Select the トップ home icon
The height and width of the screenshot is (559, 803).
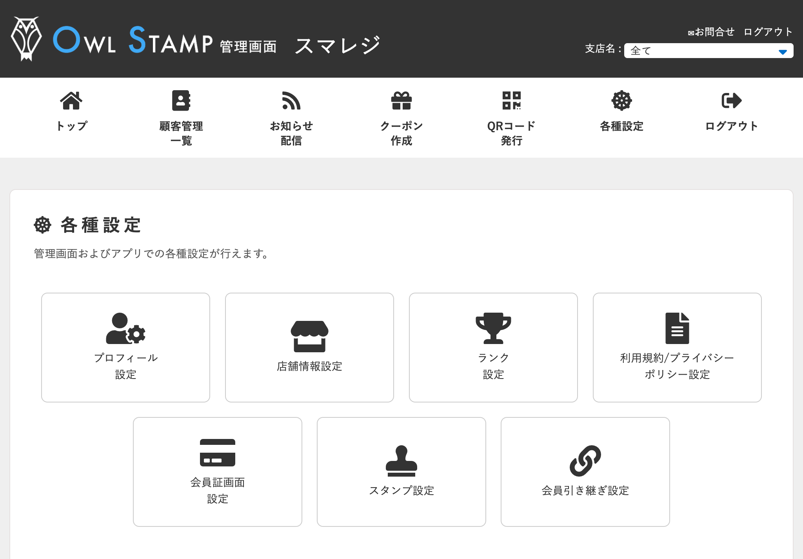click(71, 101)
